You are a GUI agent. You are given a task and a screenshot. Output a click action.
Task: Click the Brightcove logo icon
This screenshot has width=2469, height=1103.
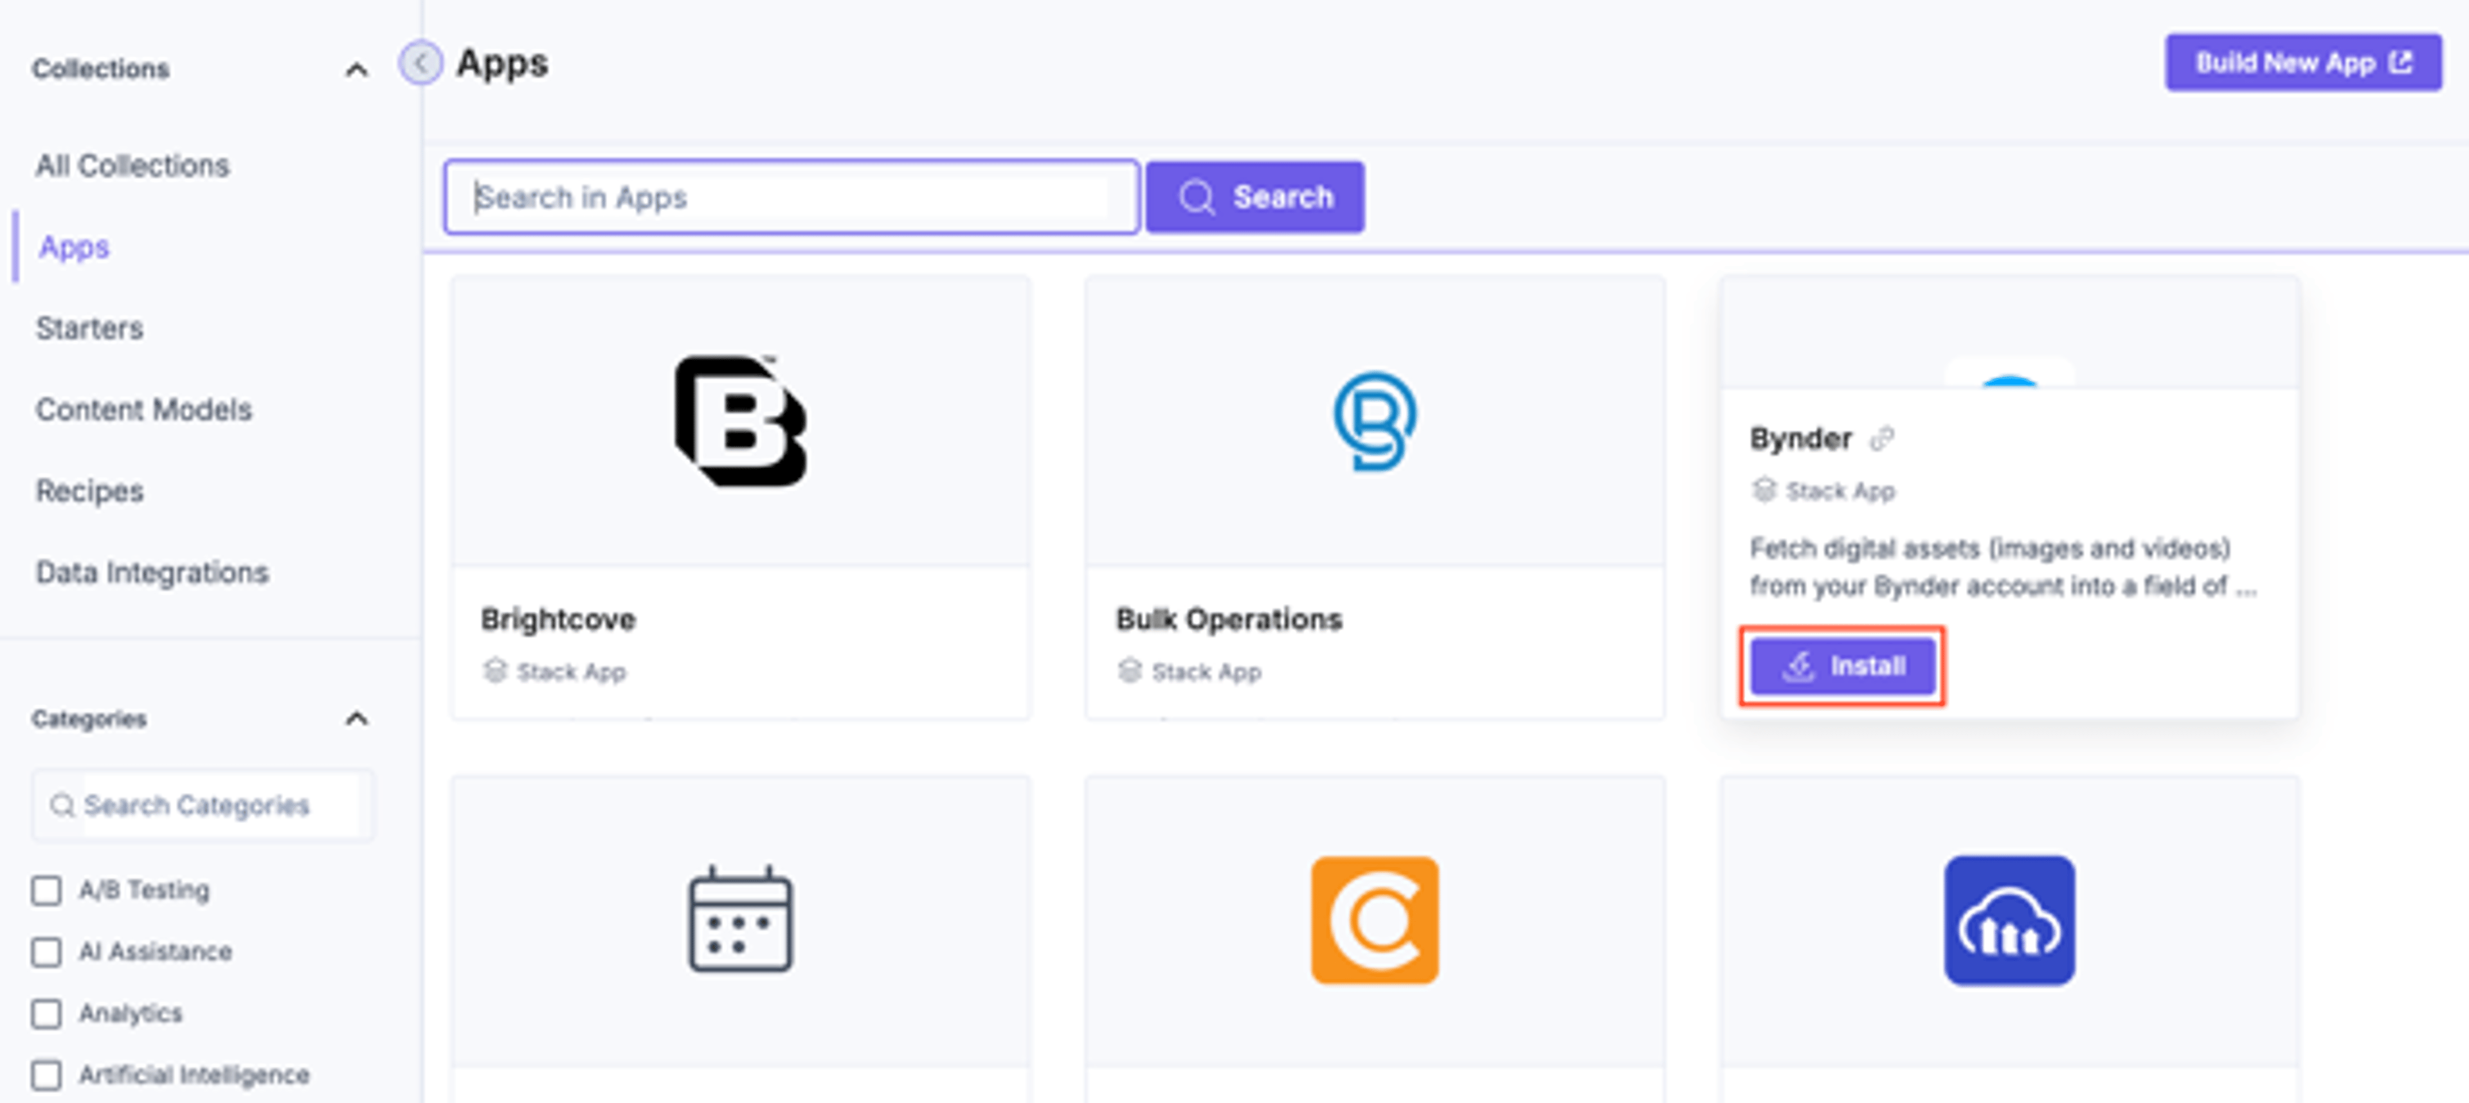(741, 422)
